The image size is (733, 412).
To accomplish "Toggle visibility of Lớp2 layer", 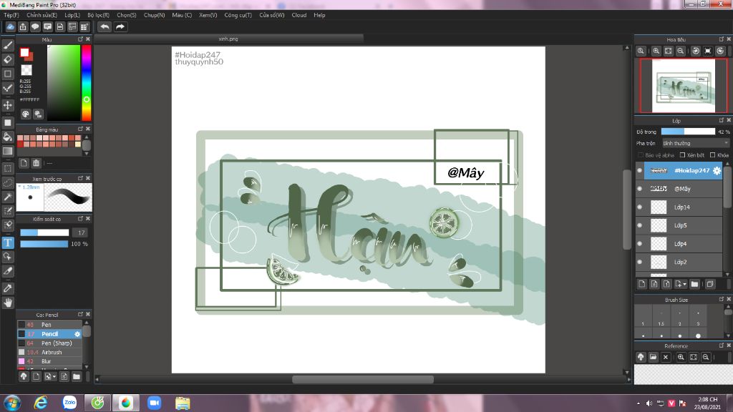I will tap(639, 262).
